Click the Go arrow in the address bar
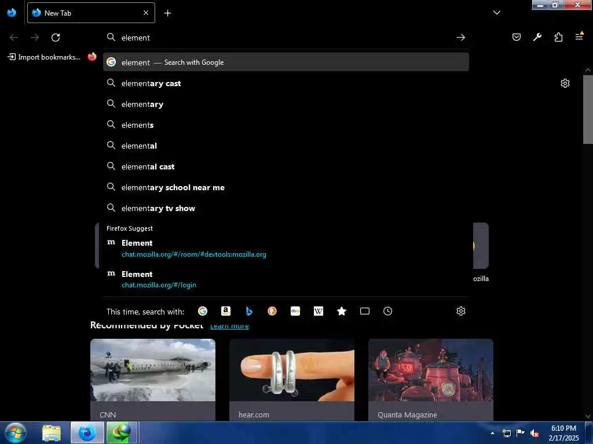Viewport: 593px width, 444px height. tap(460, 38)
